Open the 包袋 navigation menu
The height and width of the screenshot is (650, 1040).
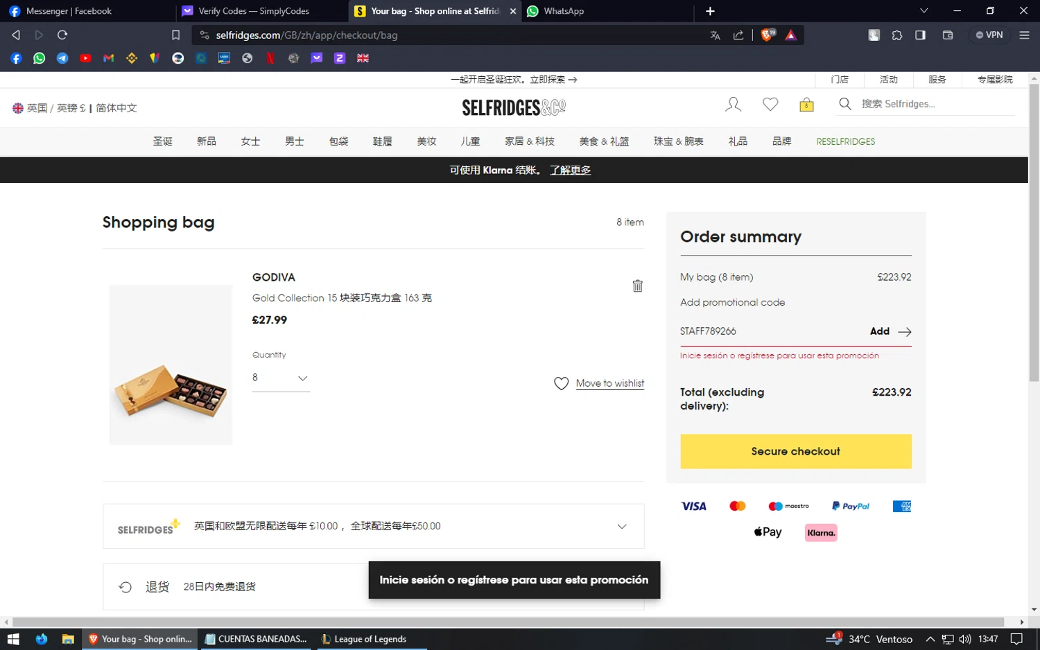[338, 141]
